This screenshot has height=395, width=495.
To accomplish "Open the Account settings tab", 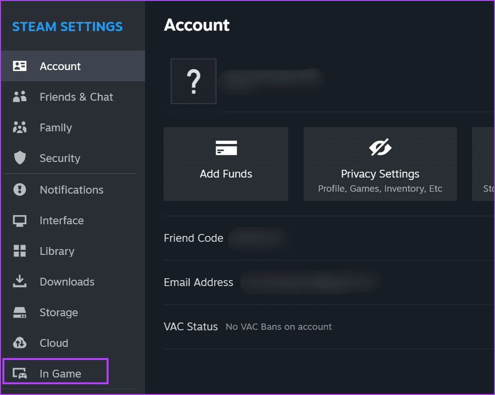I will (73, 66).
